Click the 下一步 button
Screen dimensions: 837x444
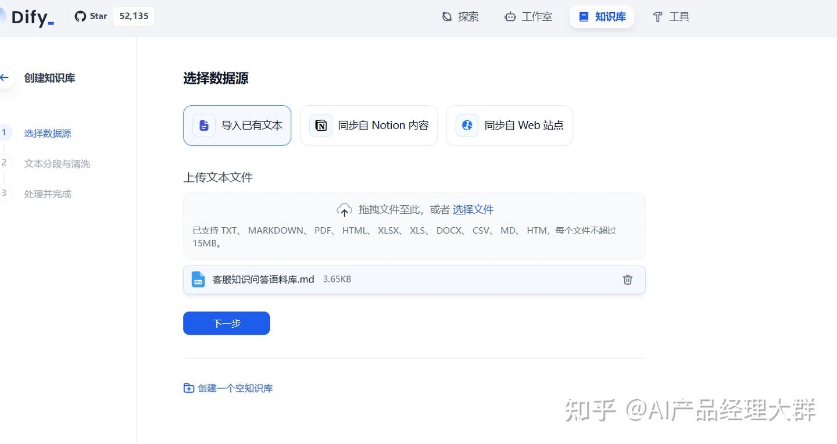click(x=227, y=323)
